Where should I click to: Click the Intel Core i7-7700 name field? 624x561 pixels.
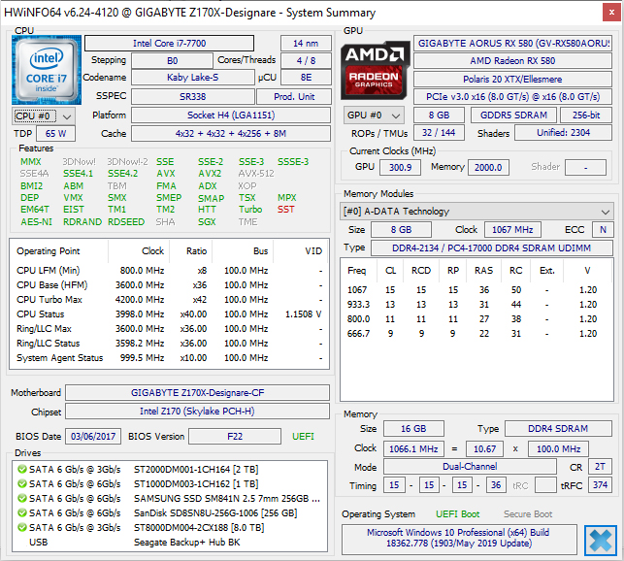click(x=169, y=43)
